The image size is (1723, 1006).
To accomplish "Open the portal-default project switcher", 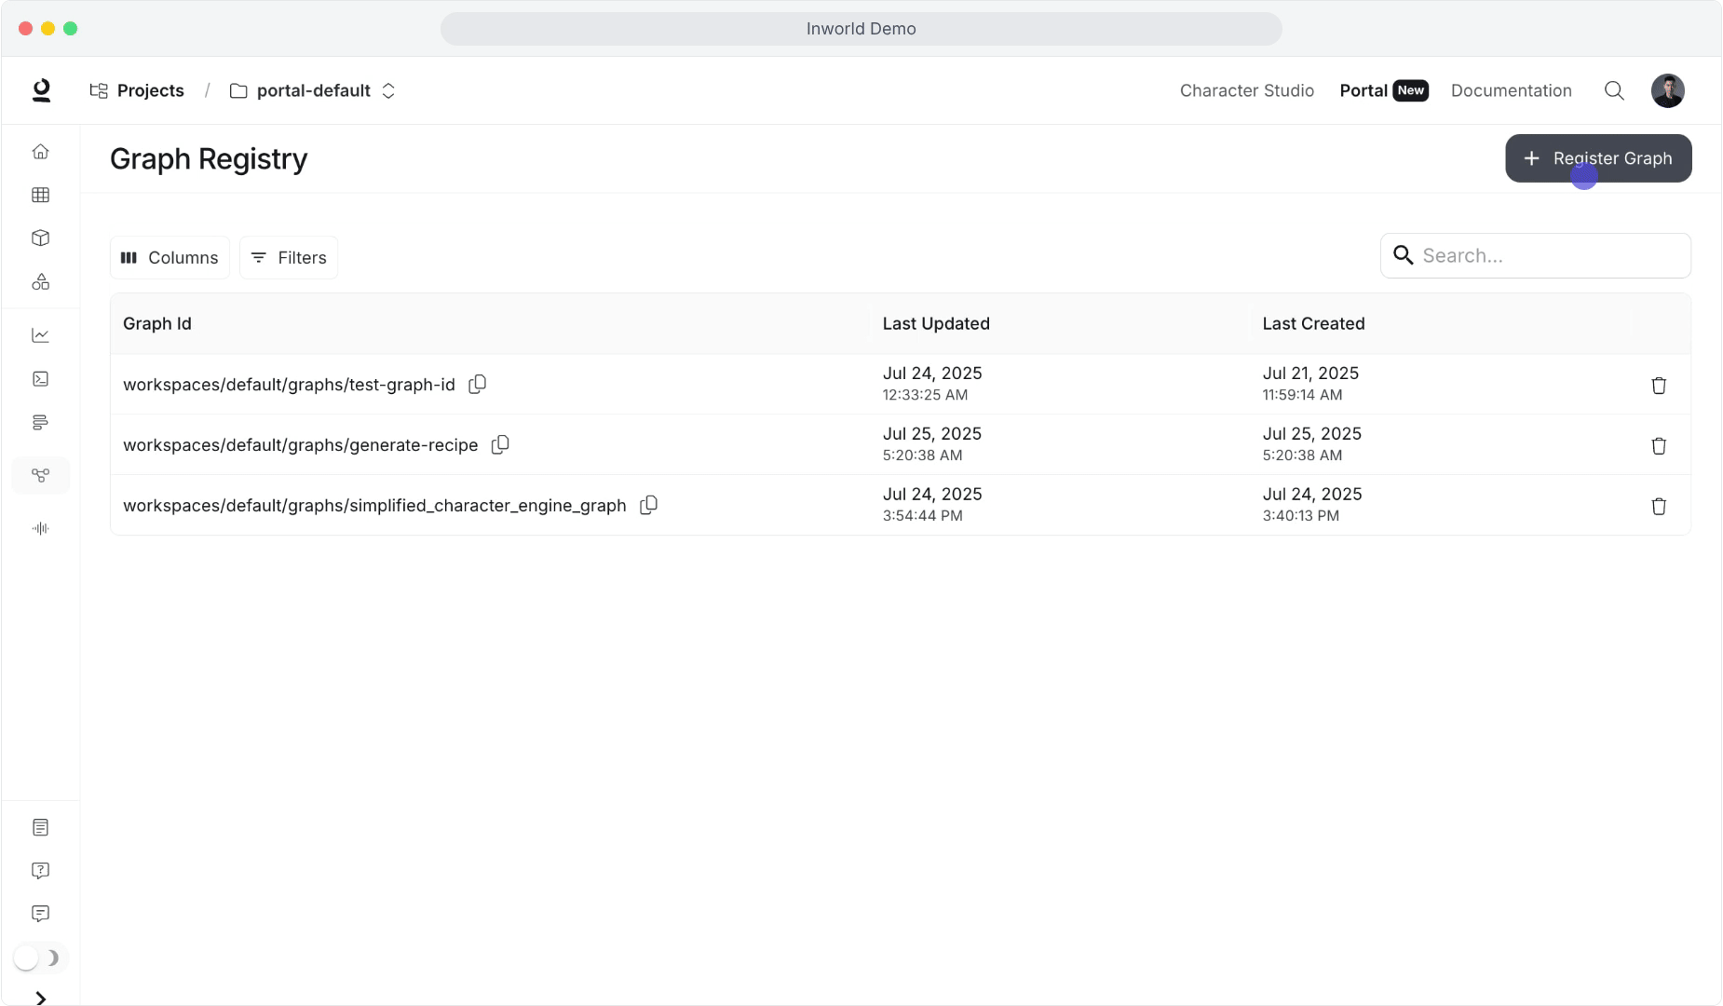I will pyautogui.click(x=313, y=90).
